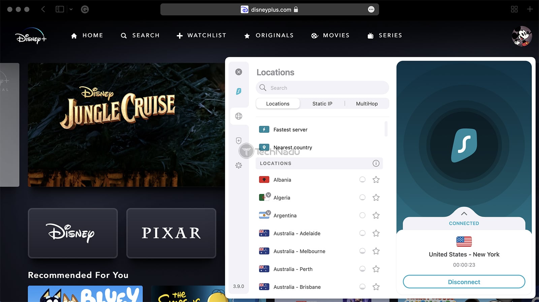
Task: Click the United States flag icon
Action: (464, 241)
